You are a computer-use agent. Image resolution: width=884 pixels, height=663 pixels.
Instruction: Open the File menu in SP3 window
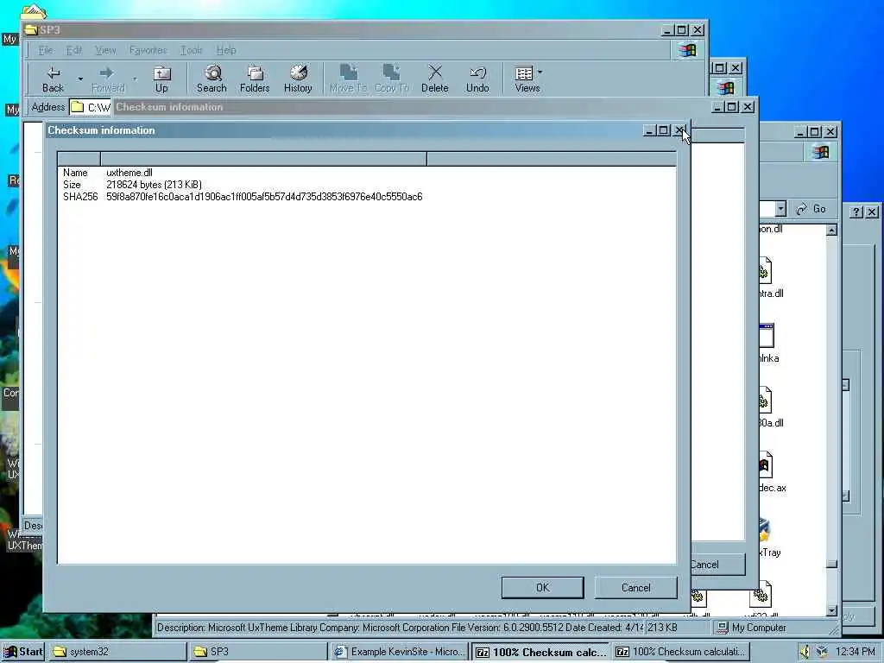tap(46, 50)
